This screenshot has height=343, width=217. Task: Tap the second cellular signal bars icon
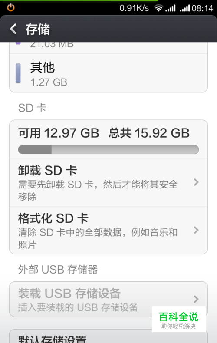(x=185, y=8)
